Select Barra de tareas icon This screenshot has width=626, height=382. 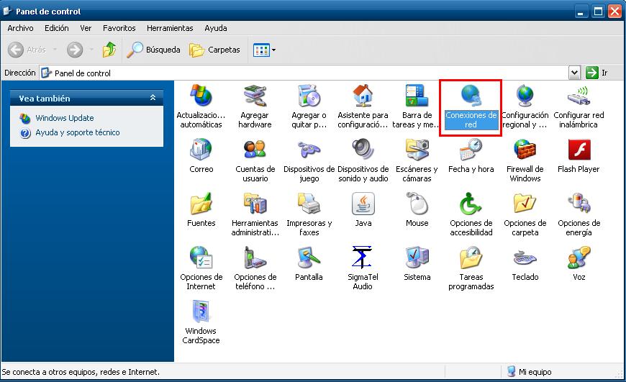tap(417, 96)
